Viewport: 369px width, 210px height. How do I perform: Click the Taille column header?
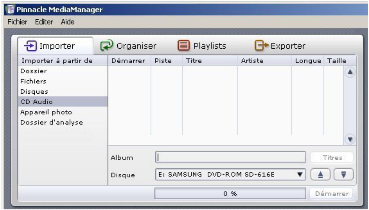pos(340,61)
